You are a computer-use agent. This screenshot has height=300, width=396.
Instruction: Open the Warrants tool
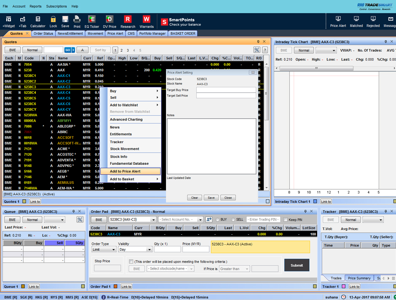pyautogui.click(x=147, y=22)
